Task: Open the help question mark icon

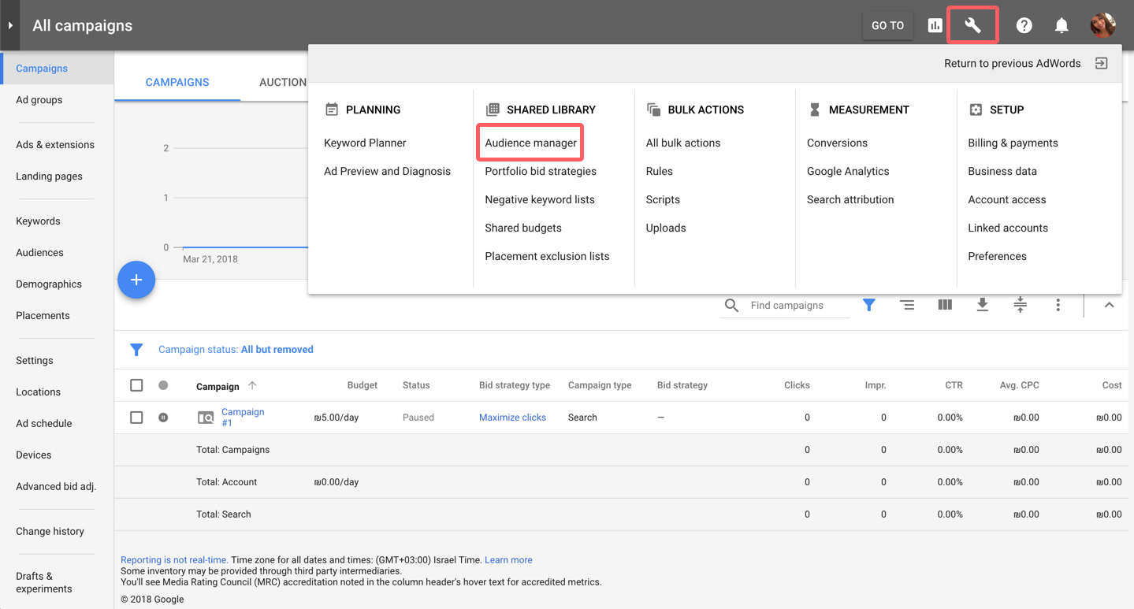Action: (1024, 25)
